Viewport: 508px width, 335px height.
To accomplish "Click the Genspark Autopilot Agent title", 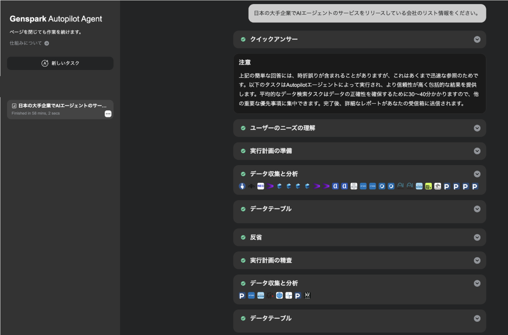I will point(56,19).
